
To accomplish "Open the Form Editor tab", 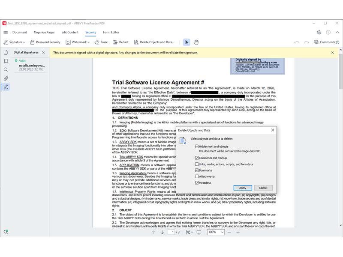I will 111,33.
